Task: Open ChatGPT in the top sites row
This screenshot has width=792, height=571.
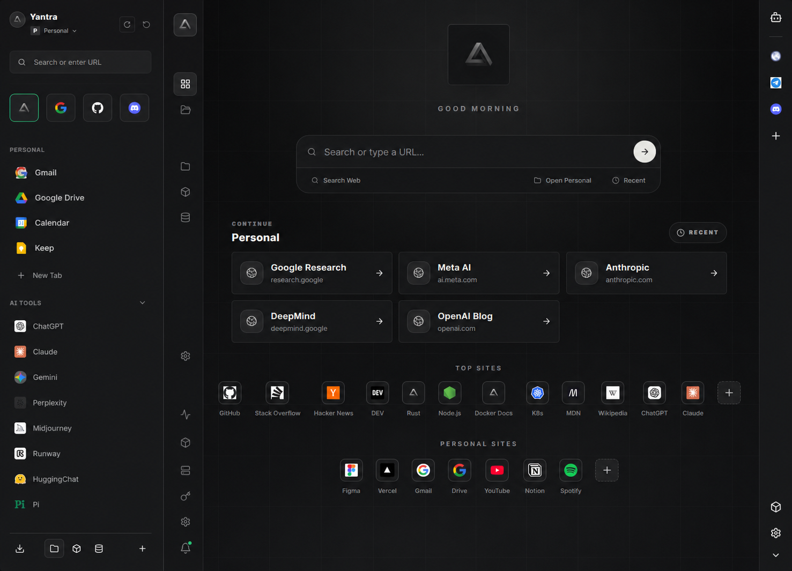Action: (x=654, y=393)
